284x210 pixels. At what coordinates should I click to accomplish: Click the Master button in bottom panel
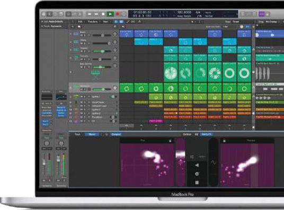tap(92, 134)
